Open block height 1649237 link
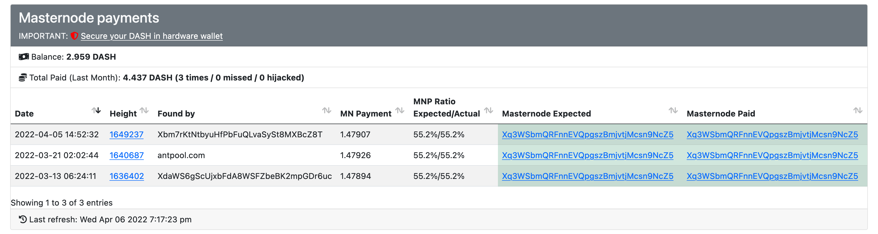878x234 pixels. [x=127, y=135]
